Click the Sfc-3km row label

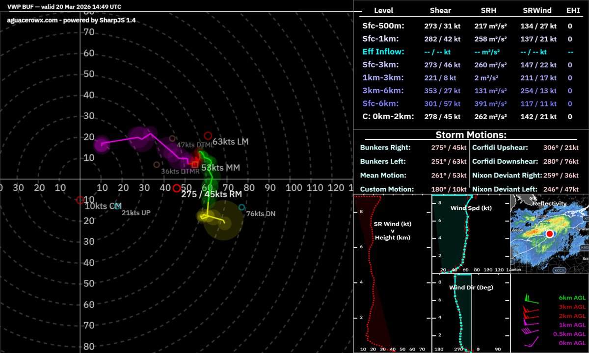coord(381,64)
